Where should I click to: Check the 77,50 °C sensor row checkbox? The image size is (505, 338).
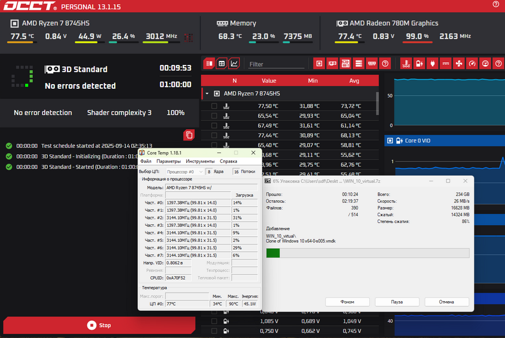tap(214, 106)
